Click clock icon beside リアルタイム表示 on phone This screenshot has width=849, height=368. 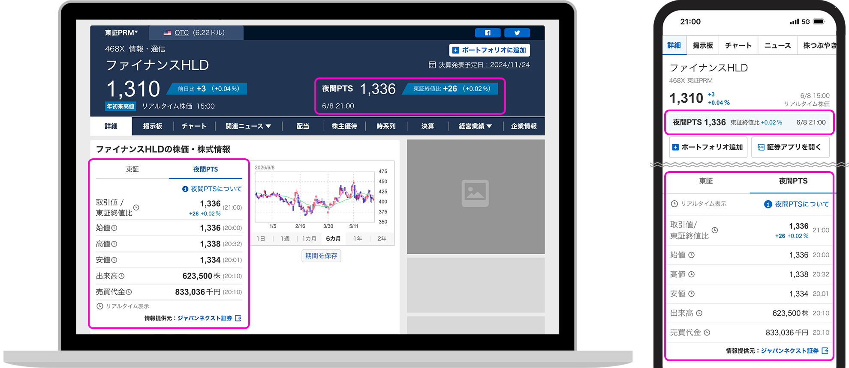click(674, 204)
